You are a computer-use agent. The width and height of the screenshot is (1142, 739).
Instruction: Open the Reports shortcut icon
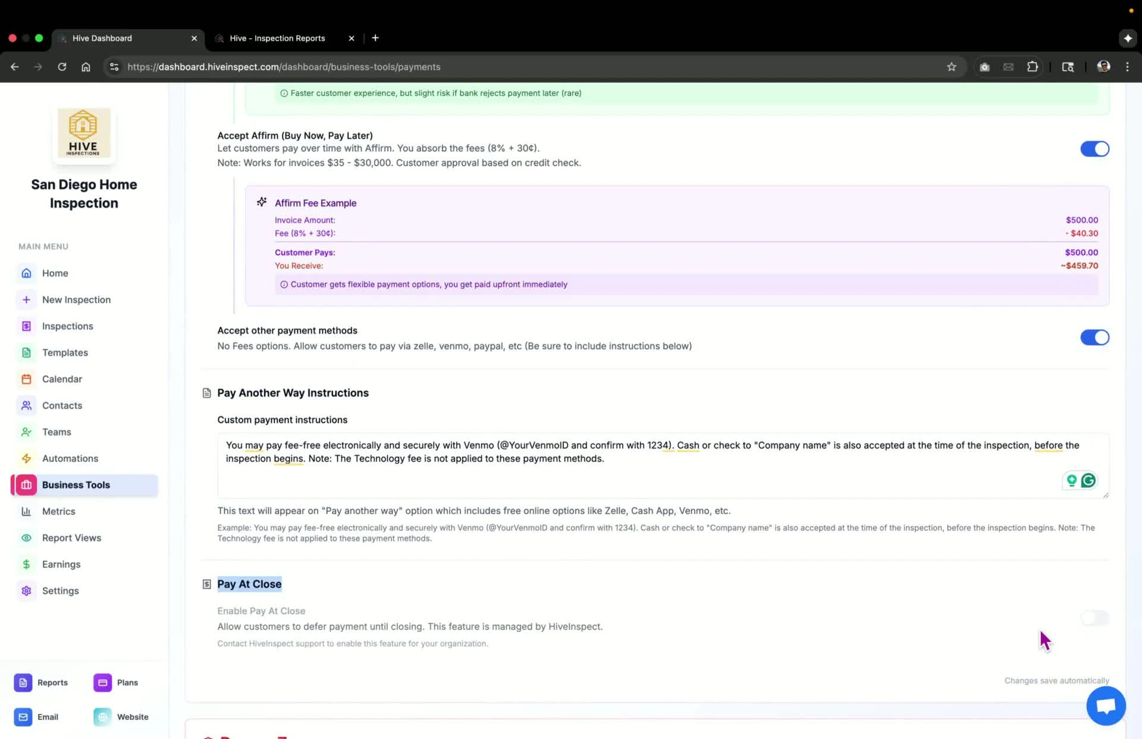click(x=23, y=682)
